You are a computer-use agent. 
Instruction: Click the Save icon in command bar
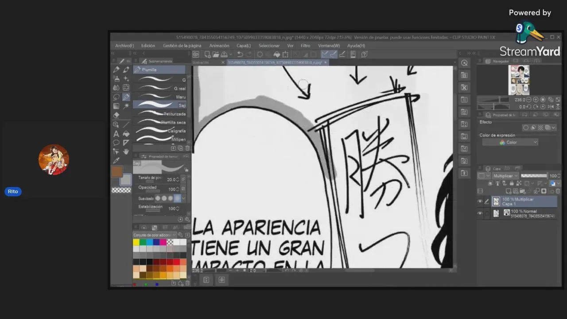(x=224, y=54)
